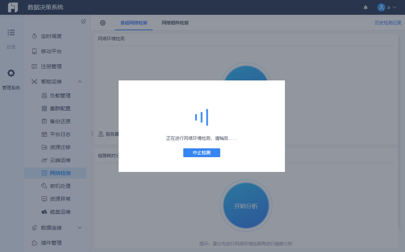Click the 负载管理 icon
405x252 pixels.
click(x=44, y=96)
